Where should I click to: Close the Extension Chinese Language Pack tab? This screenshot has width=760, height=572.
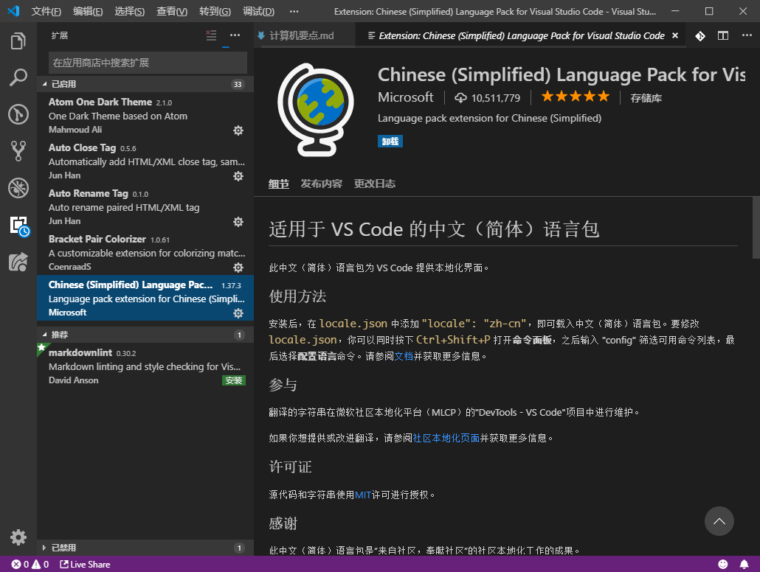coord(674,35)
